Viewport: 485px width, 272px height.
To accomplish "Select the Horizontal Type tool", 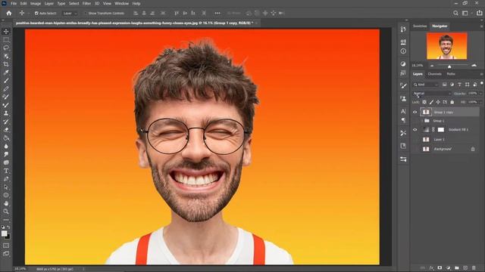I will click(x=6, y=171).
